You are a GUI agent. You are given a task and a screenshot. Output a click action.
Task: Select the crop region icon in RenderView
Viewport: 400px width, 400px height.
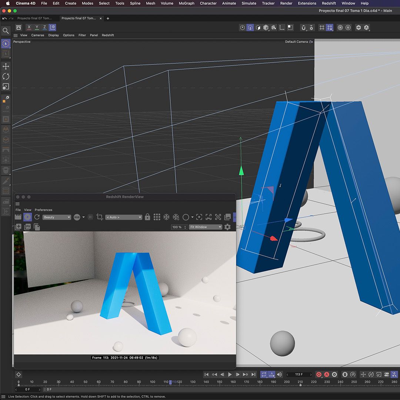[x=100, y=217]
